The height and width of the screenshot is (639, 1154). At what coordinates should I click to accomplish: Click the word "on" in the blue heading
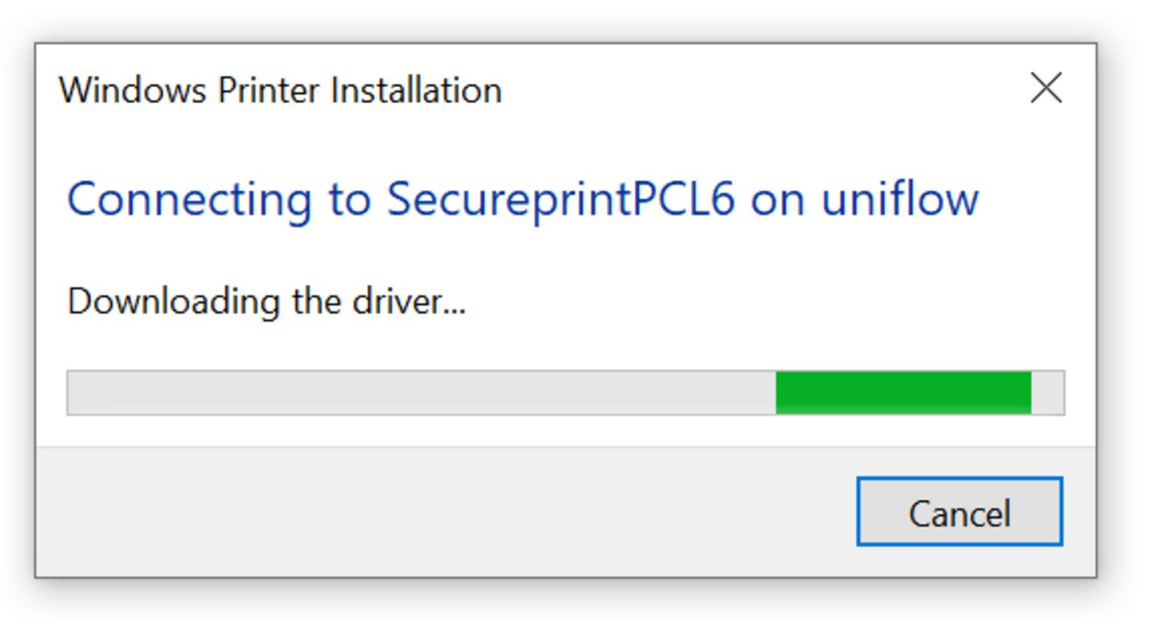778,199
